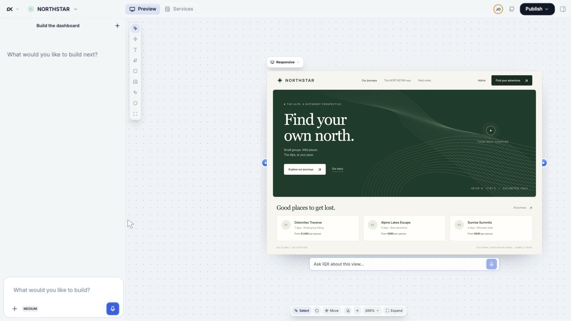The width and height of the screenshot is (571, 321).
Task: Change the MEDIUM model setting
Action: pos(30,309)
